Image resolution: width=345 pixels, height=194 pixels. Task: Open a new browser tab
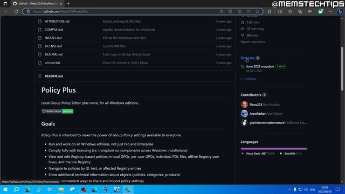click(x=68, y=4)
